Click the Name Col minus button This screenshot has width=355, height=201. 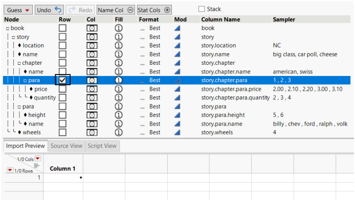click(130, 10)
